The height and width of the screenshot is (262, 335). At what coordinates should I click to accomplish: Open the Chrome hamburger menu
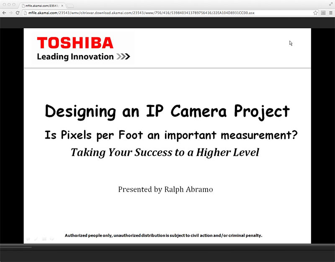331,13
